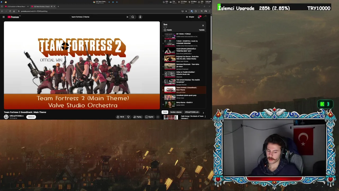Open a new Chrome tab
This screenshot has width=339, height=191.
tap(58, 6)
